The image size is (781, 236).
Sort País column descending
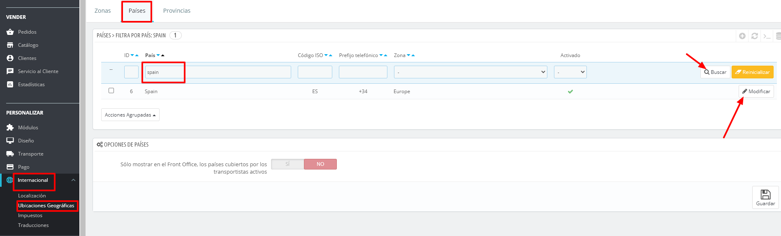click(x=158, y=55)
